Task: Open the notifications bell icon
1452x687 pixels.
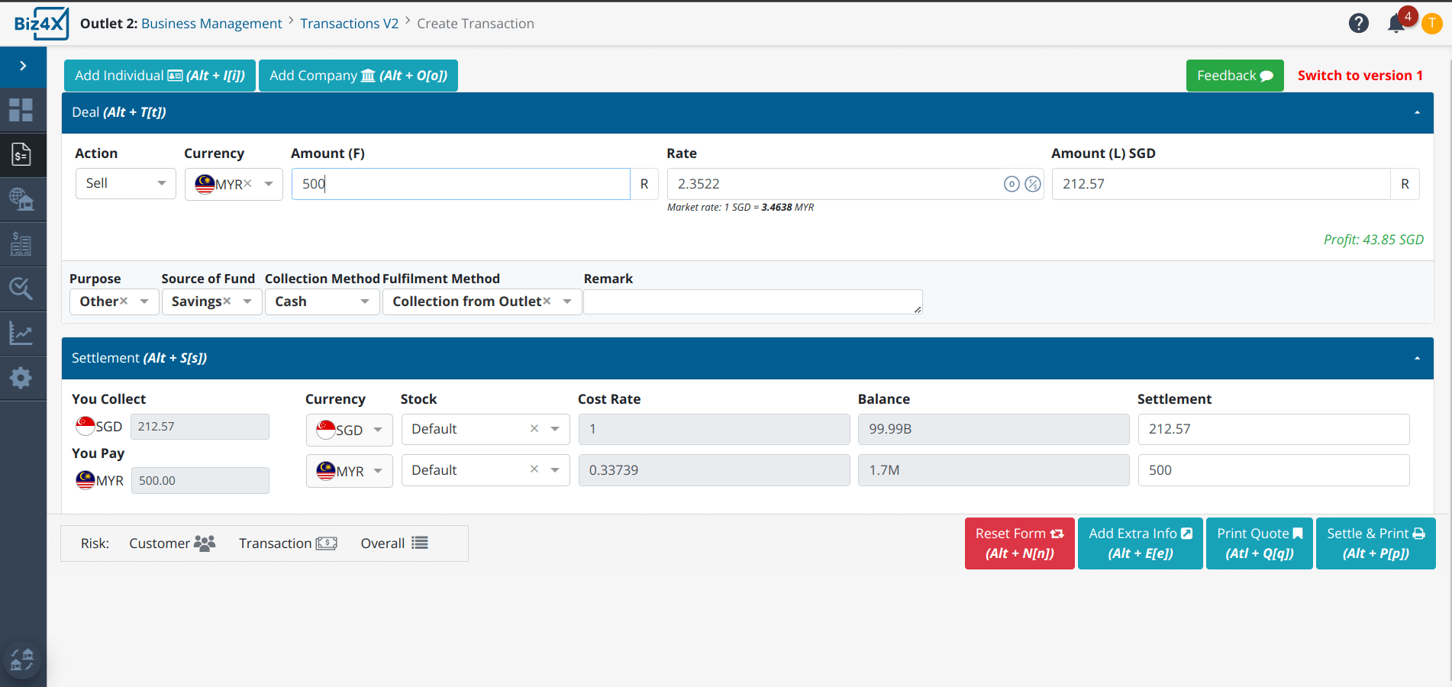Action: click(x=1396, y=24)
